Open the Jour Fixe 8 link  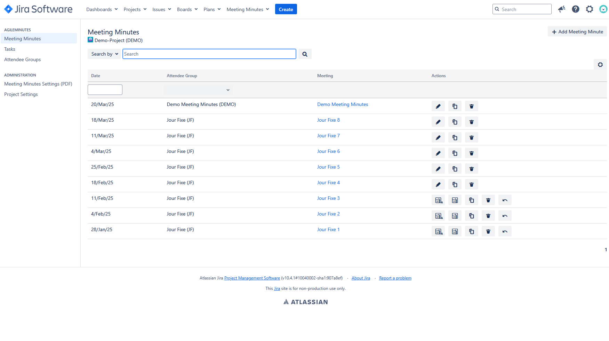coord(328,120)
